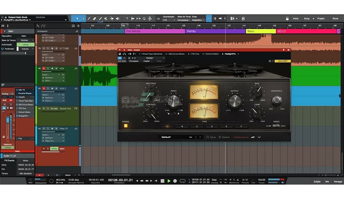This screenshot has width=344, height=199.
Task: Switch to Oxford Inflator insert tab
Action: pos(211,54)
